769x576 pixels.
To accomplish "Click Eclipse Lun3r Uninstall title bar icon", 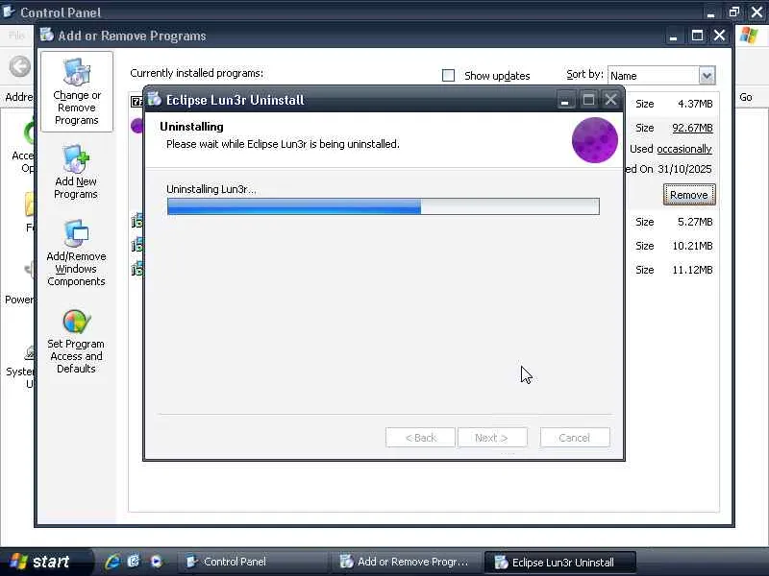I will click(155, 100).
